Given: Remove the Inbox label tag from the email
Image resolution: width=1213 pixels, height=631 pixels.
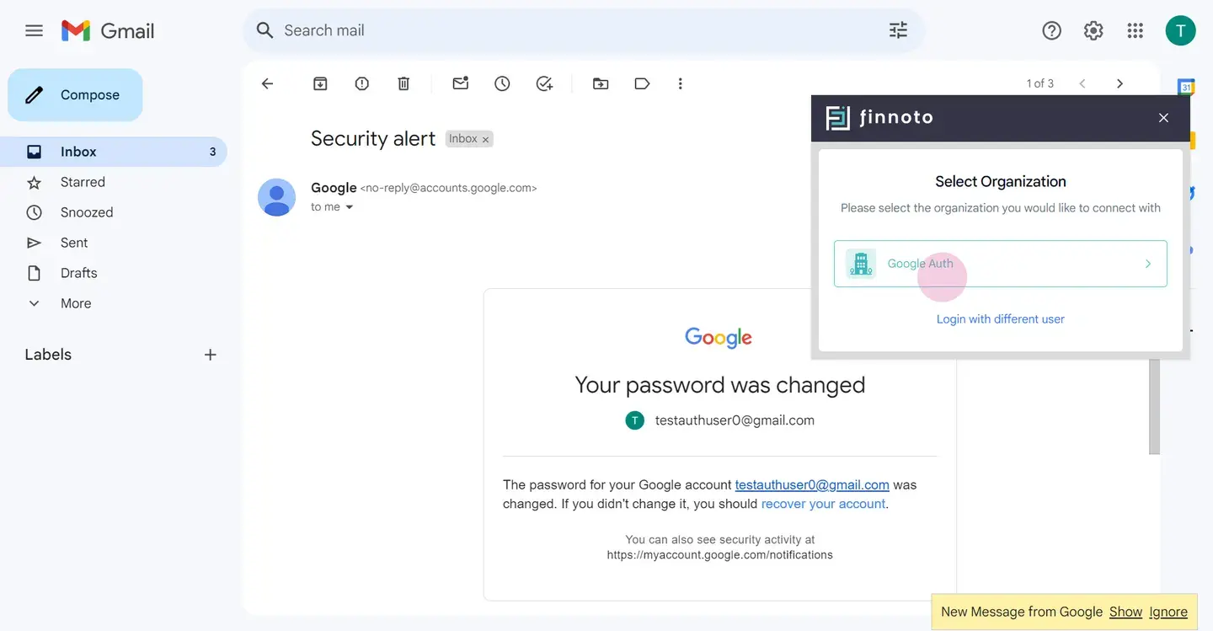Looking at the screenshot, I should (x=486, y=139).
